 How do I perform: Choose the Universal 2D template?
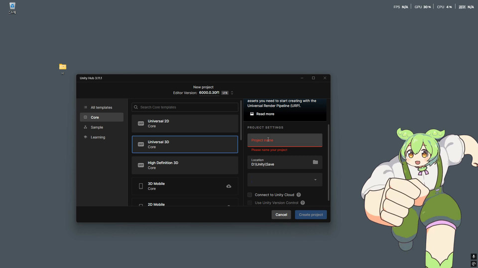(x=185, y=124)
